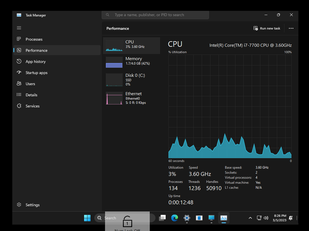Click the volume speaker tray icon
This screenshot has width=309, height=231.
(x=266, y=218)
